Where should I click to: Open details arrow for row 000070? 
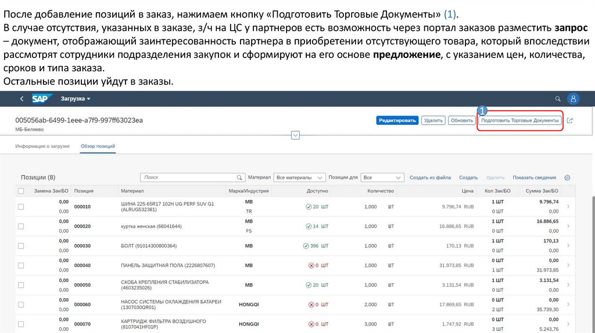coord(568,324)
